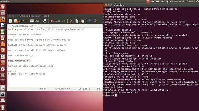
Task: Open the battery indicator menu
Action: click(162, 2)
